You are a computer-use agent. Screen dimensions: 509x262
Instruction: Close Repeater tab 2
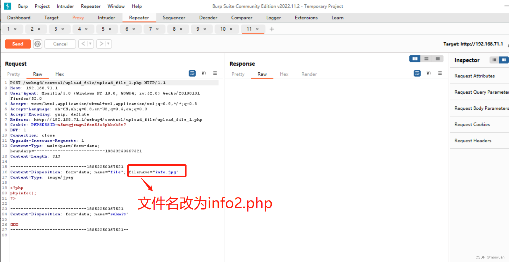pos(39,29)
